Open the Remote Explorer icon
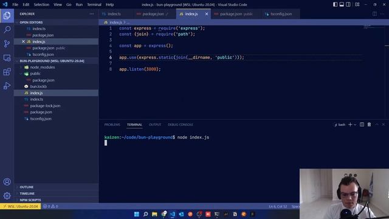Viewport: 389px width, 219px height. point(7,58)
